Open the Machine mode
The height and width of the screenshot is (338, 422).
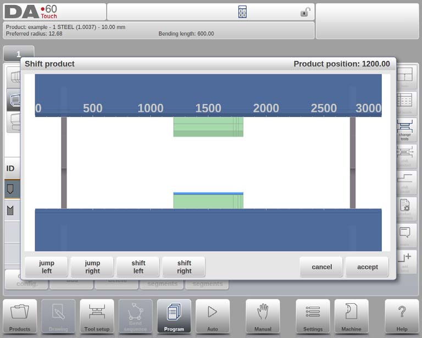351,317
